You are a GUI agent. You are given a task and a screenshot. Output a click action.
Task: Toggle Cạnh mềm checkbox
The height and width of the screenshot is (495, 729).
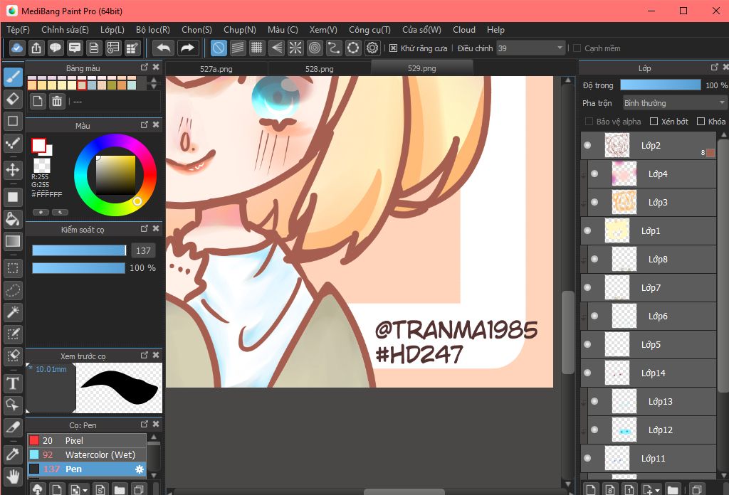(x=577, y=48)
